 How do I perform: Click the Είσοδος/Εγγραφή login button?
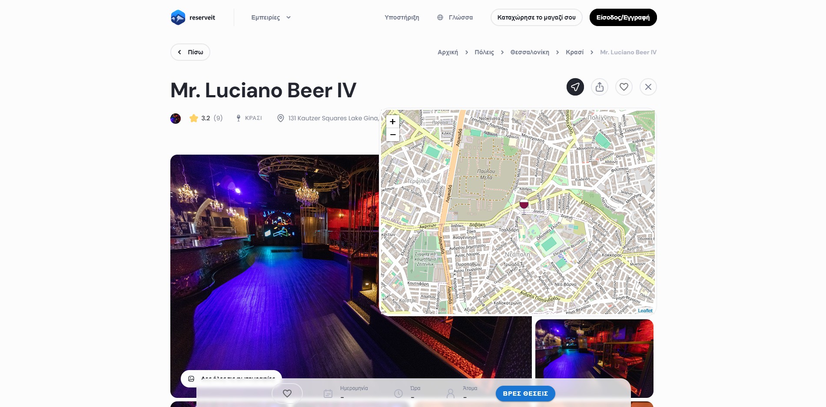point(623,17)
